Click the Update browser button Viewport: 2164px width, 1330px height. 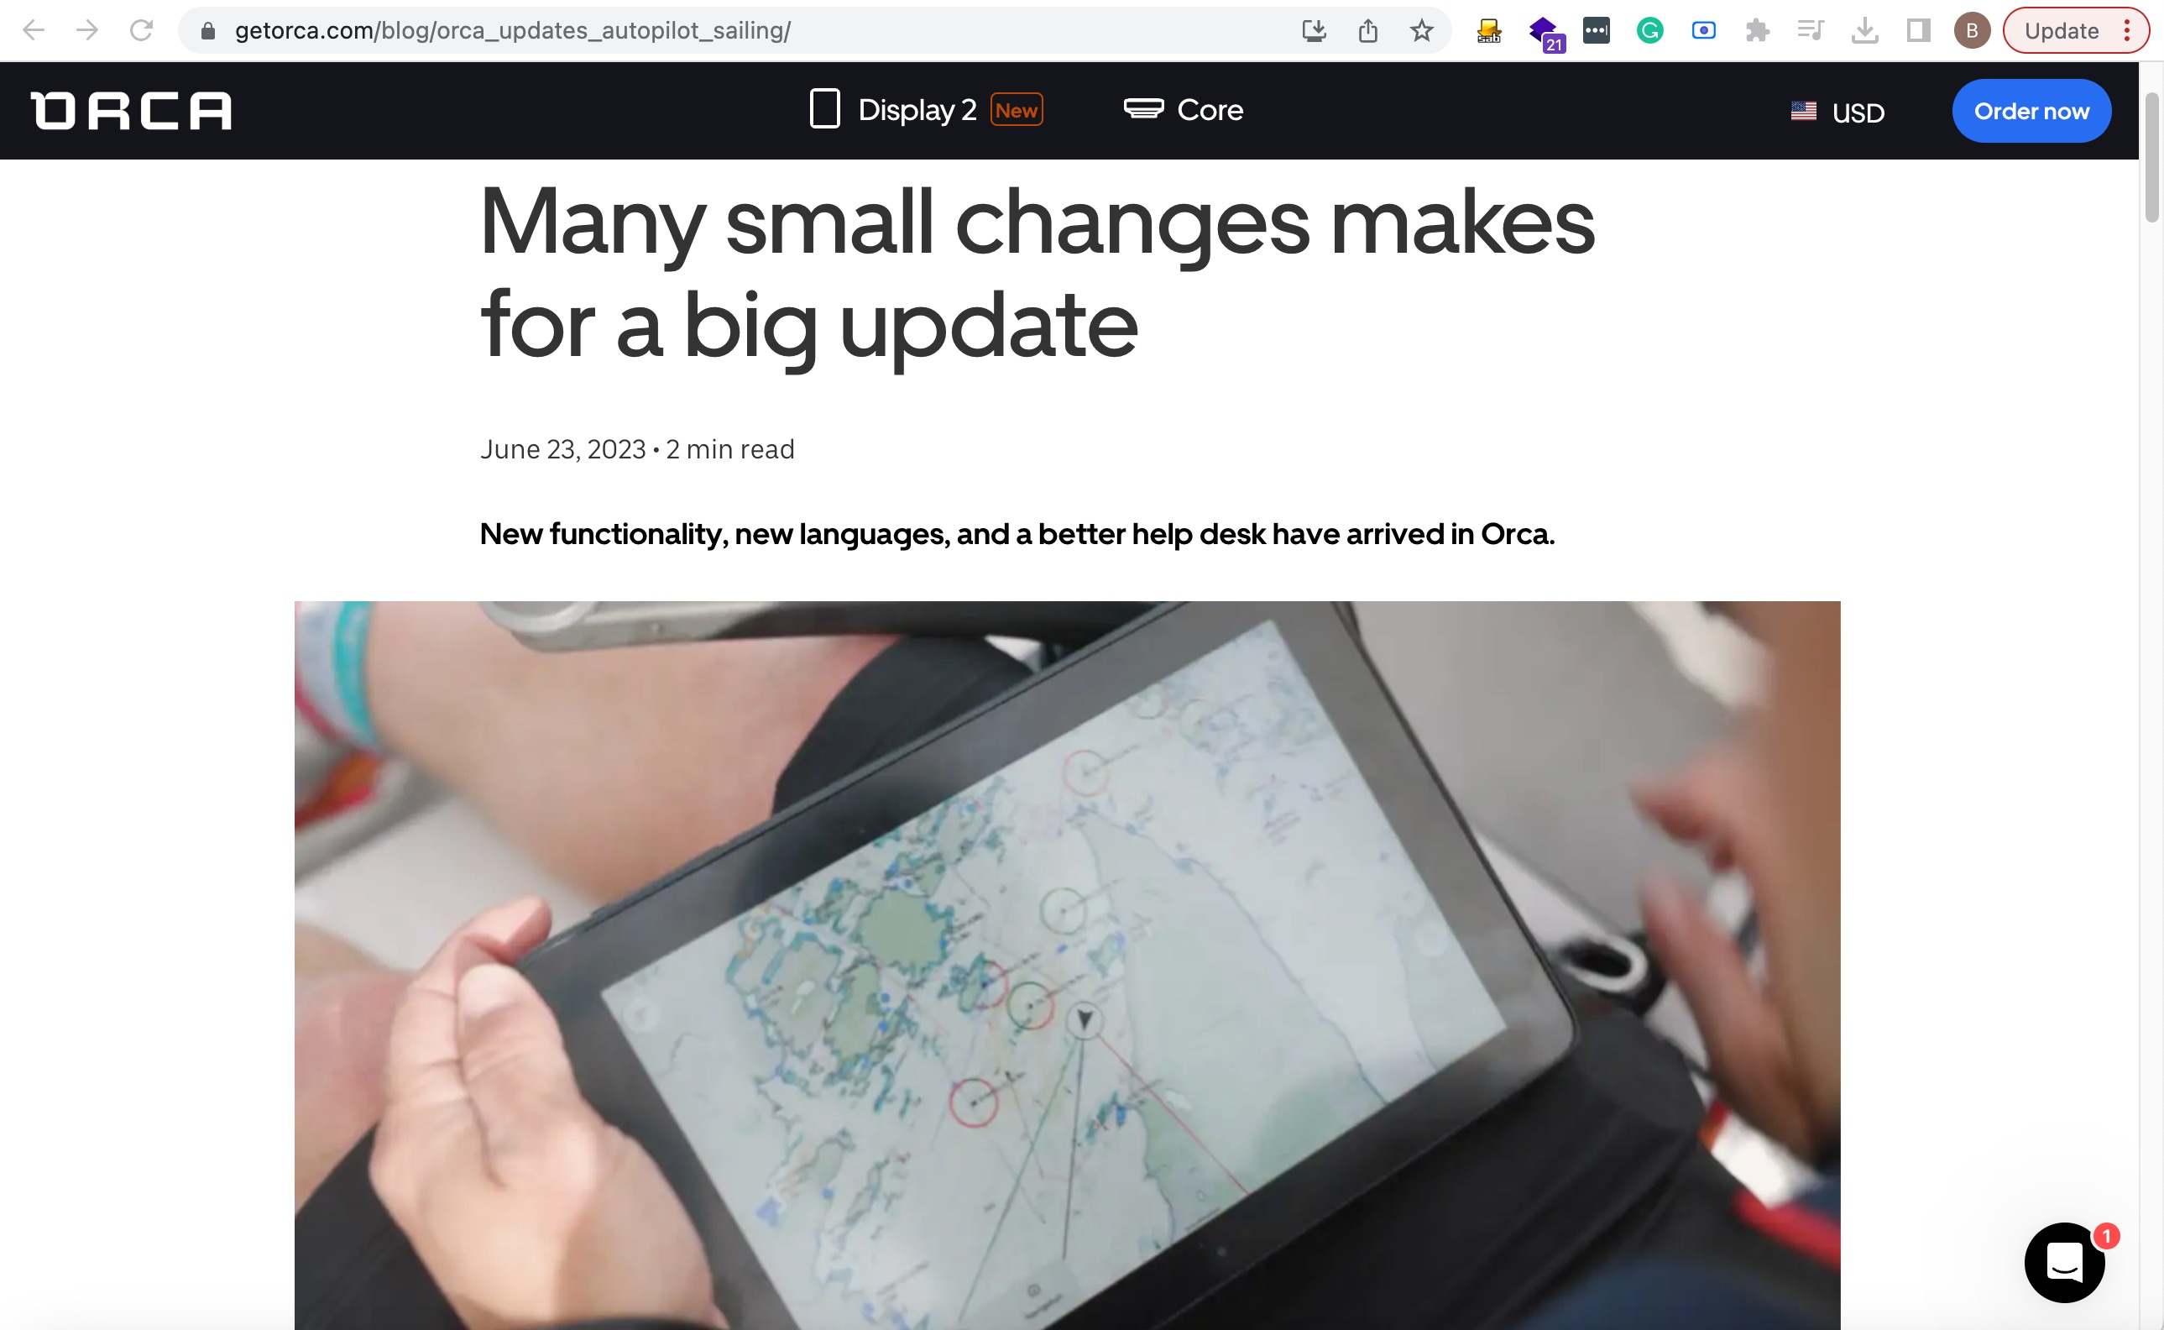[2060, 31]
